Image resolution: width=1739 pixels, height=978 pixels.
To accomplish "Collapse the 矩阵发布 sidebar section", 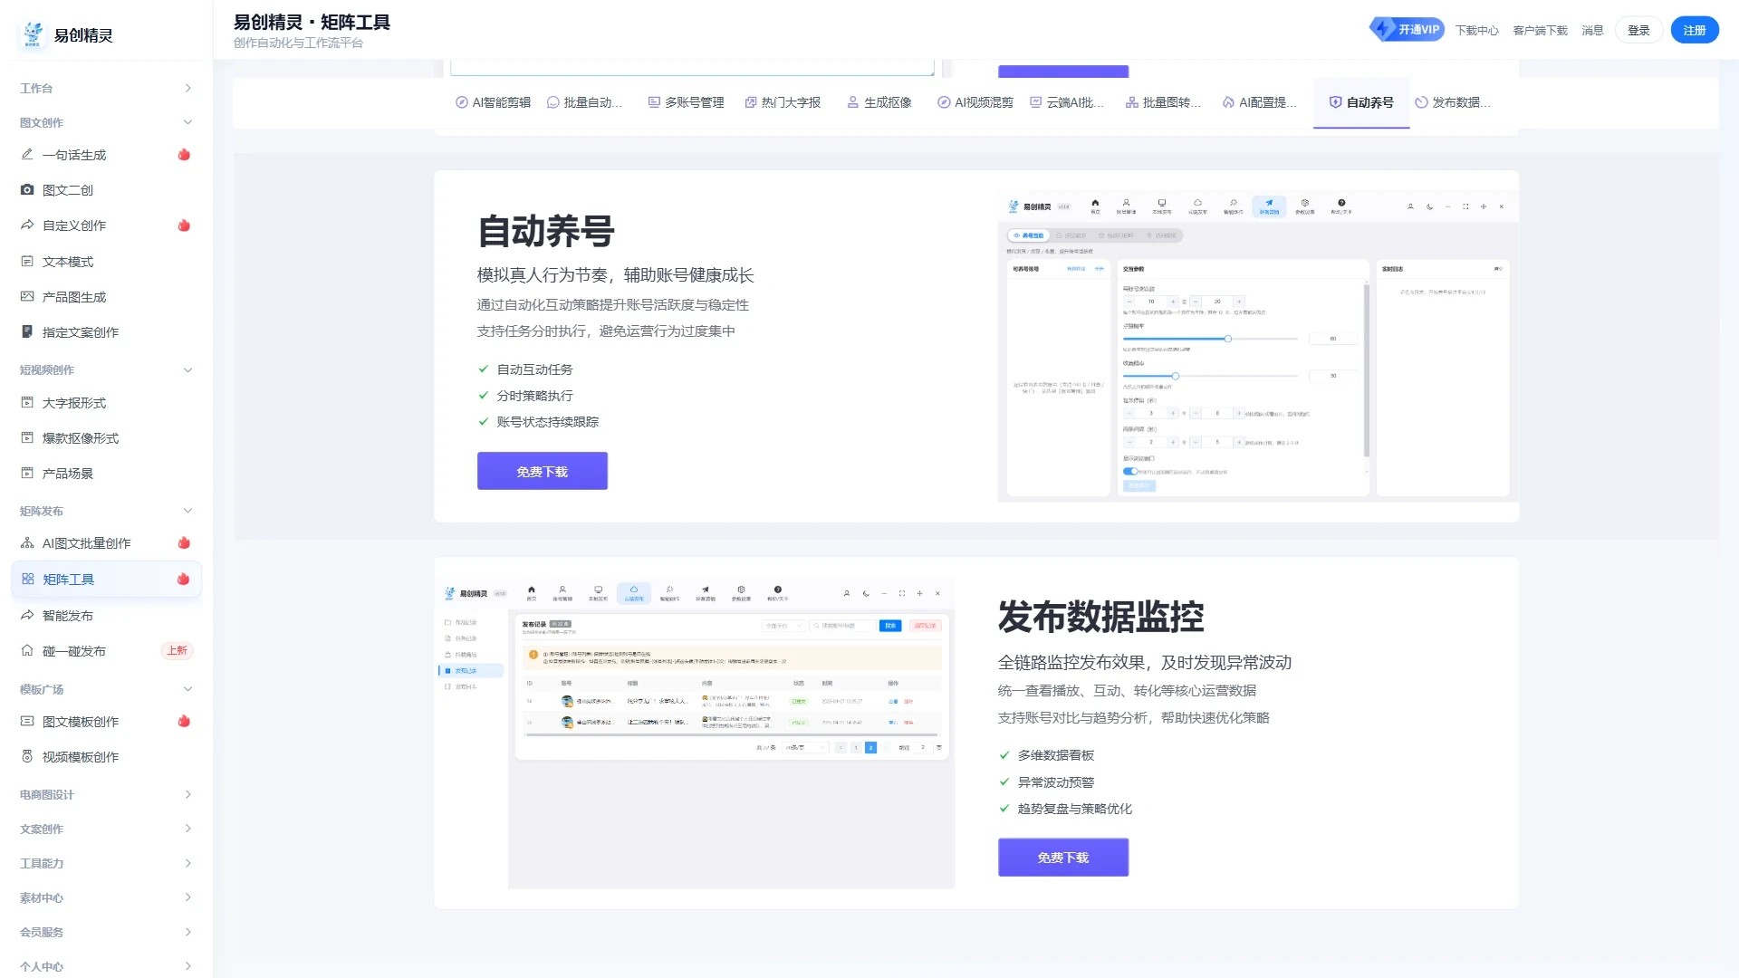I will pyautogui.click(x=106, y=511).
